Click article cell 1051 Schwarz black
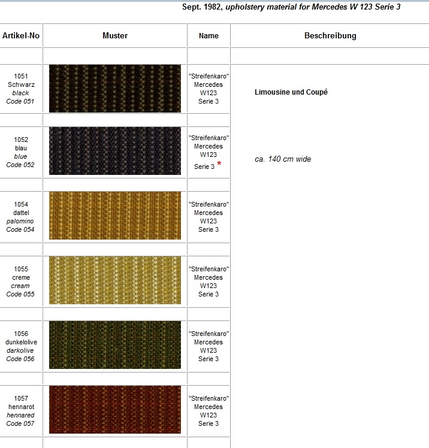 [21, 89]
